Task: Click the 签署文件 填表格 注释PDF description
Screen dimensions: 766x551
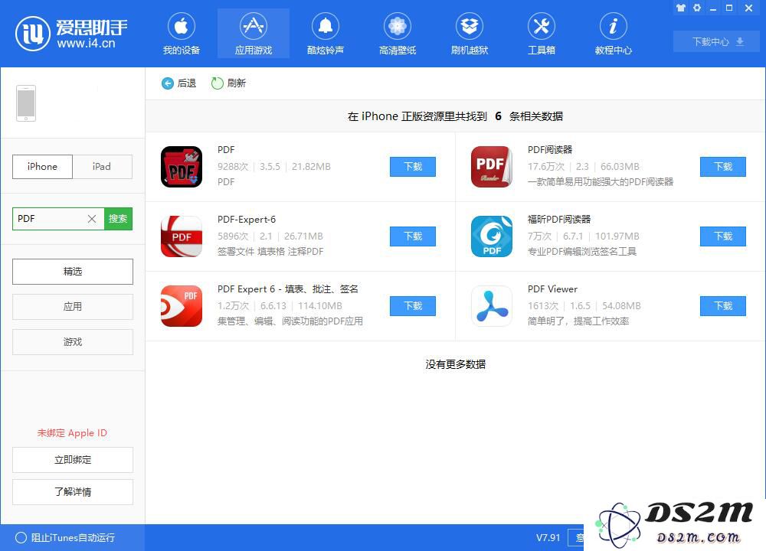Action: click(x=270, y=251)
